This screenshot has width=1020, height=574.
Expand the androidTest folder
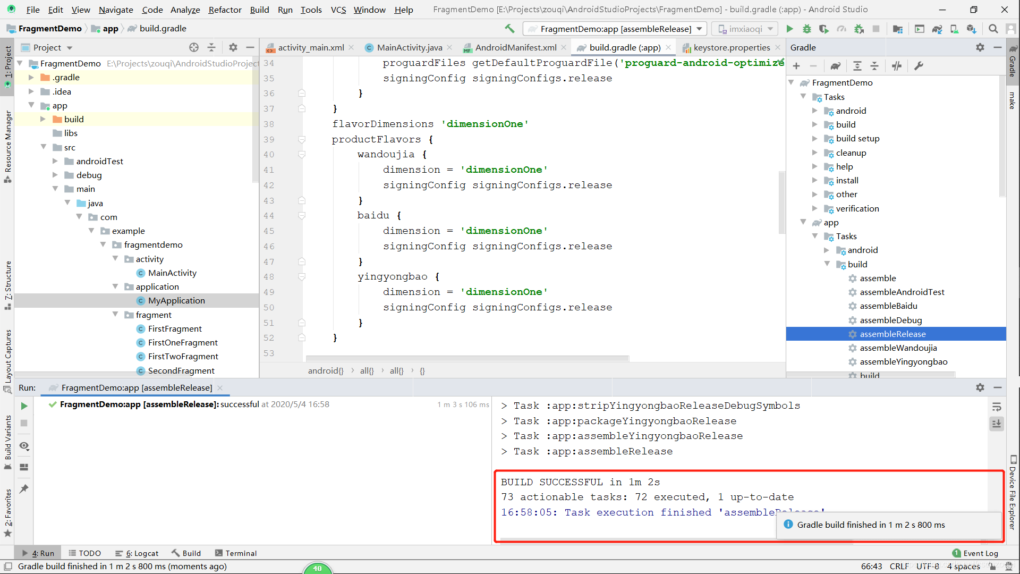pyautogui.click(x=55, y=161)
